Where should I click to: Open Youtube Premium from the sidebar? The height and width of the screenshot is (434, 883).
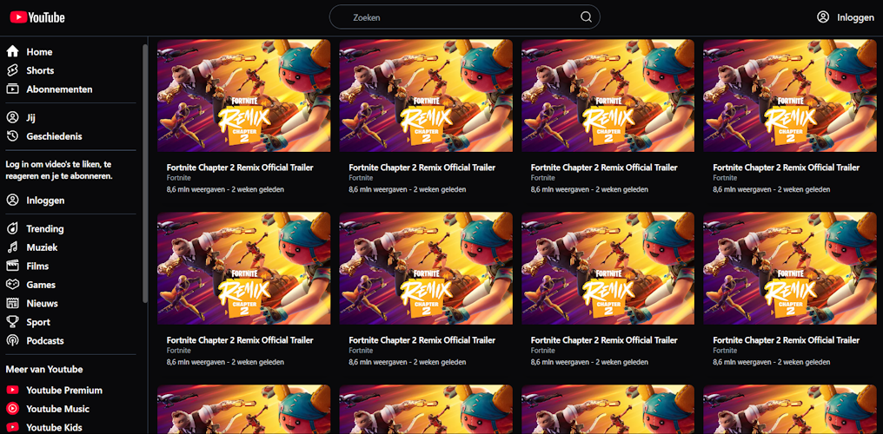point(63,391)
